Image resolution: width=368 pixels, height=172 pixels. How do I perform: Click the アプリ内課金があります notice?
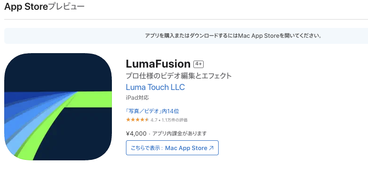[x=179, y=133]
